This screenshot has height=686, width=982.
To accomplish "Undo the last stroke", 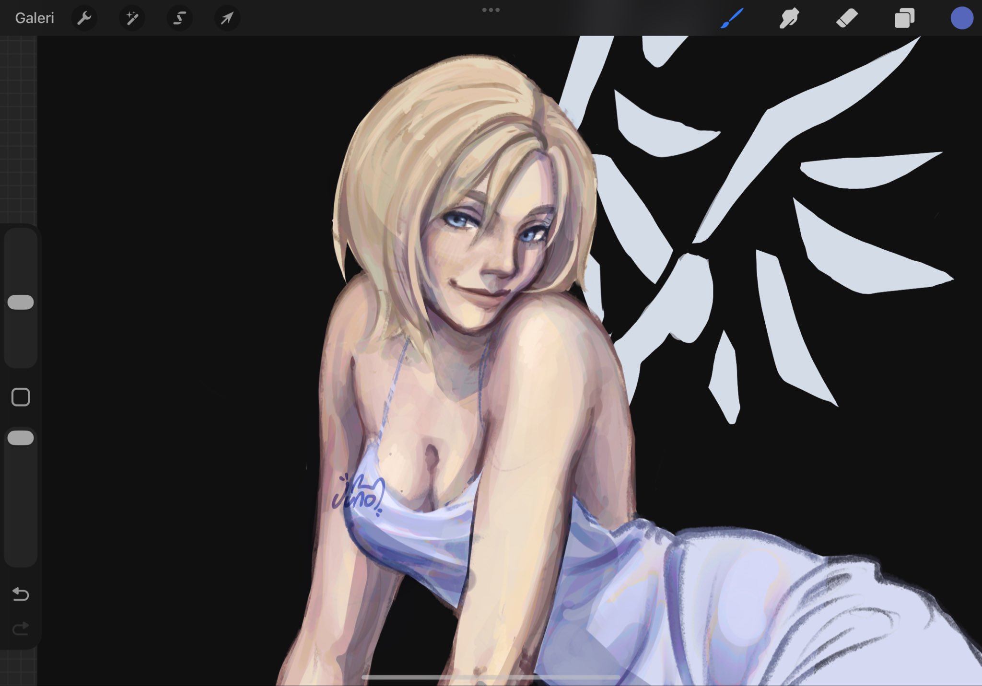I will tap(21, 594).
